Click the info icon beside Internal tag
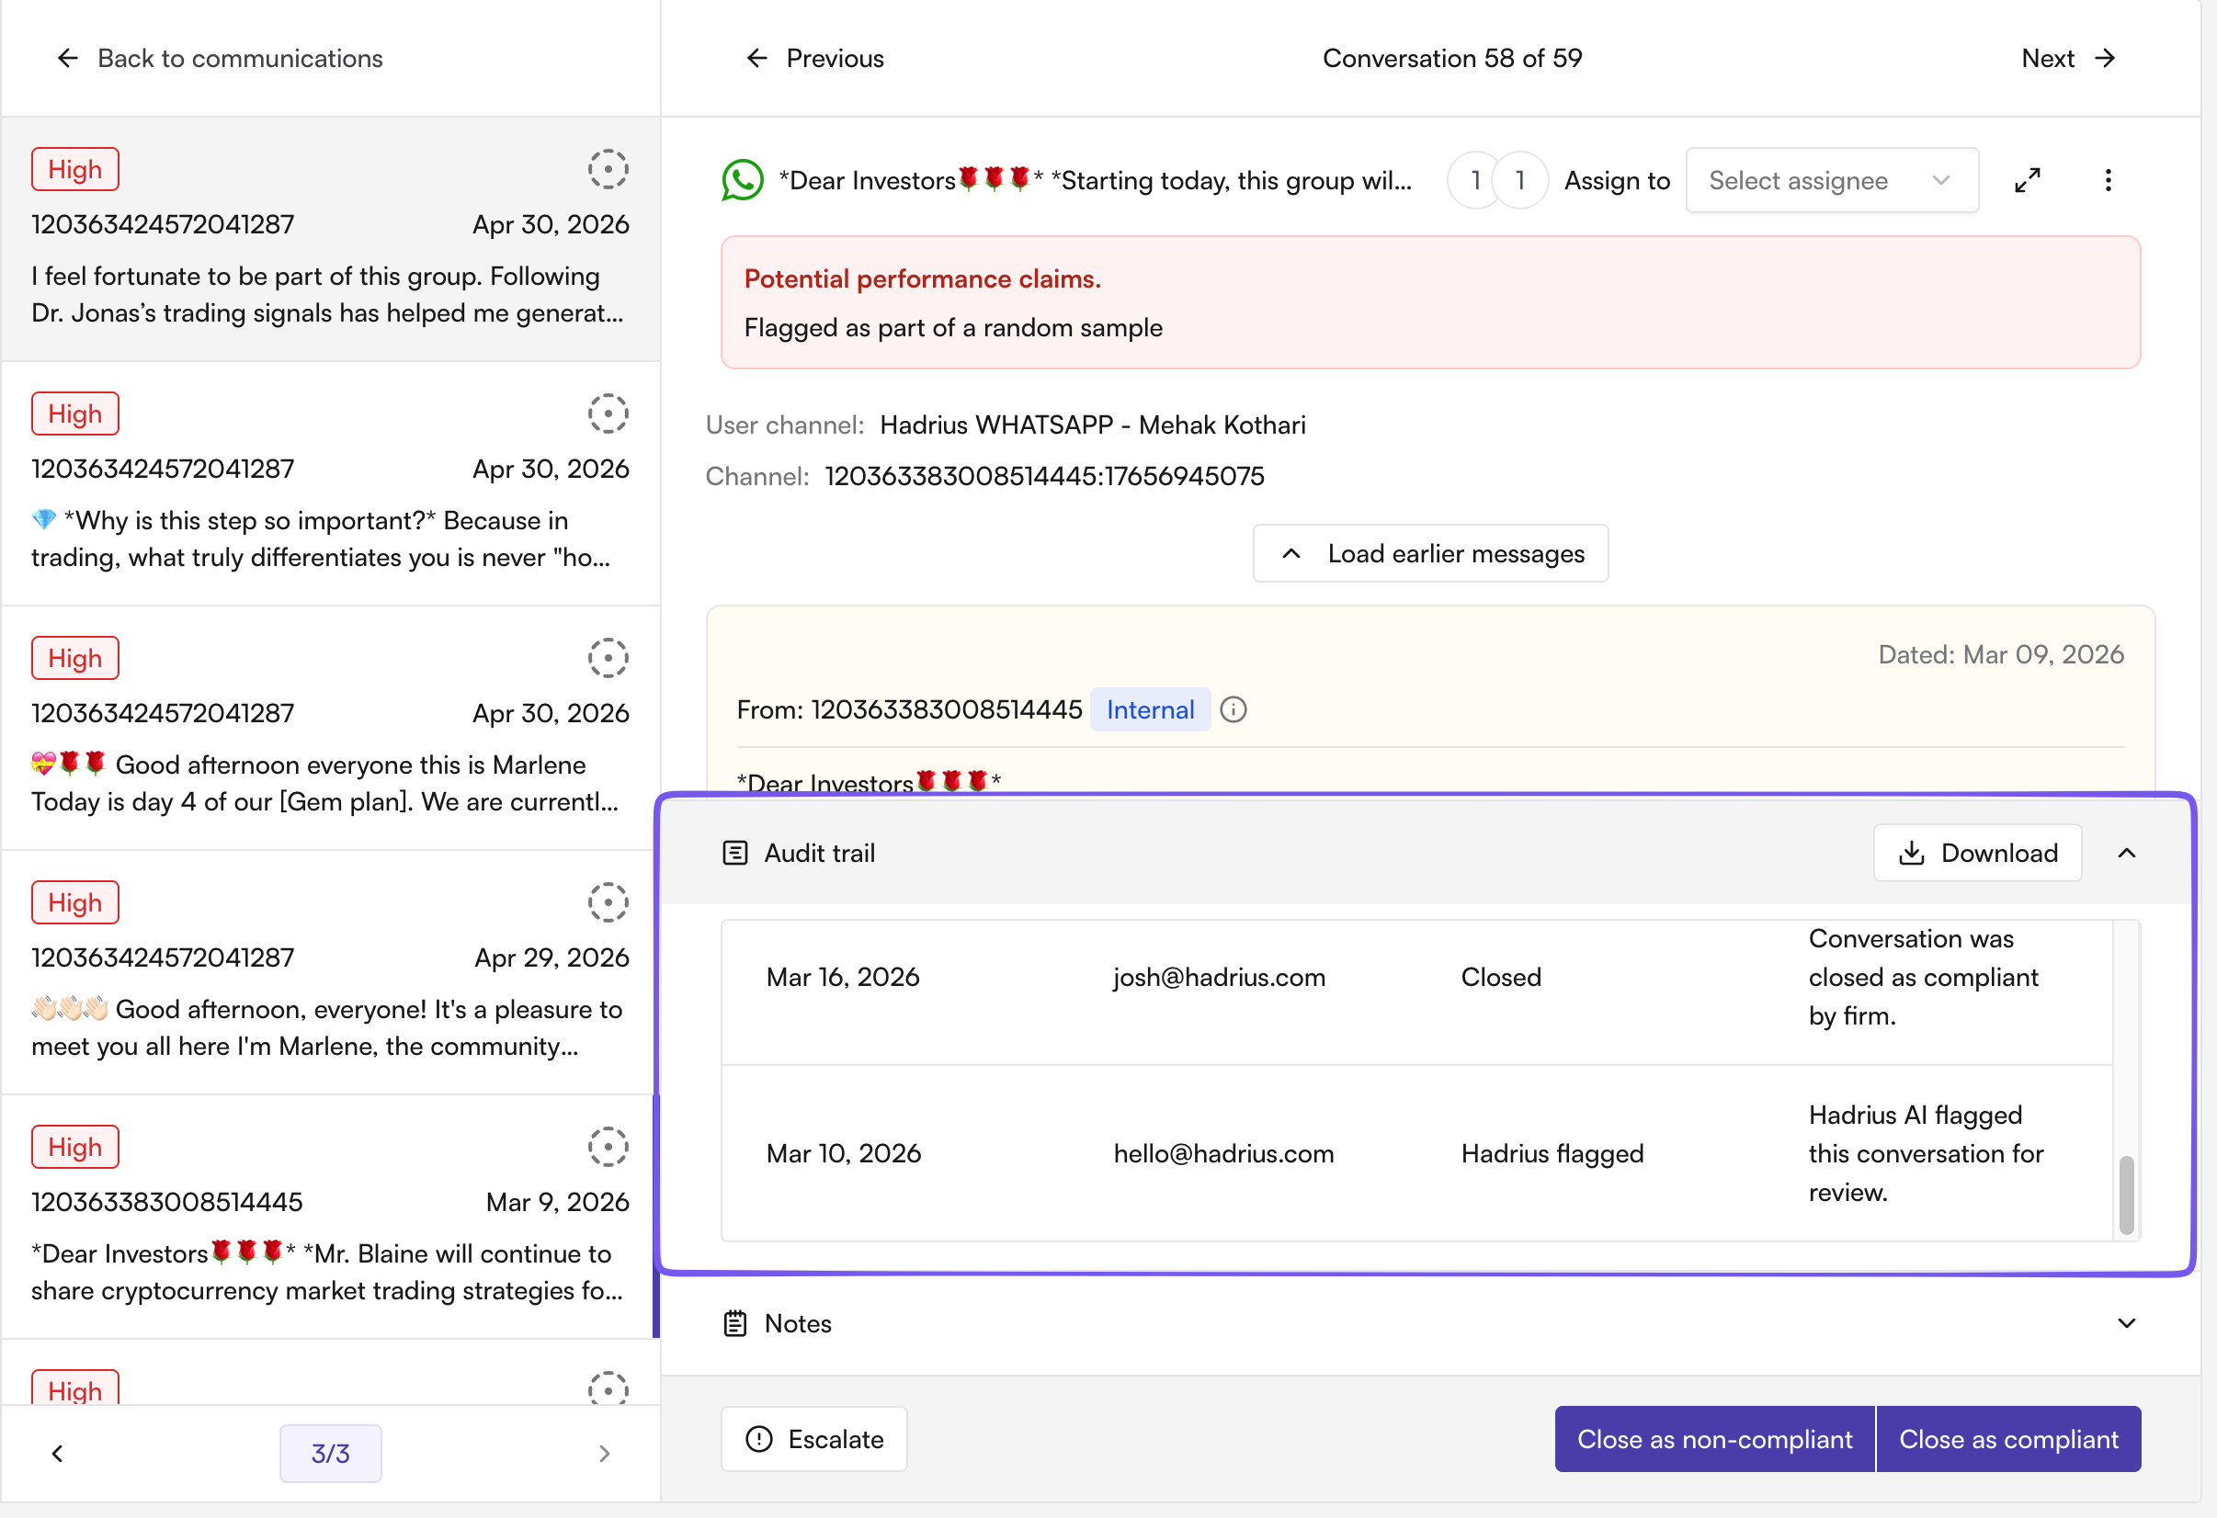2217x1518 pixels. pos(1233,709)
